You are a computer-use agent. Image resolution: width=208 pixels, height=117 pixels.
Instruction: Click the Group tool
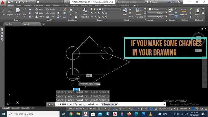click(171, 12)
